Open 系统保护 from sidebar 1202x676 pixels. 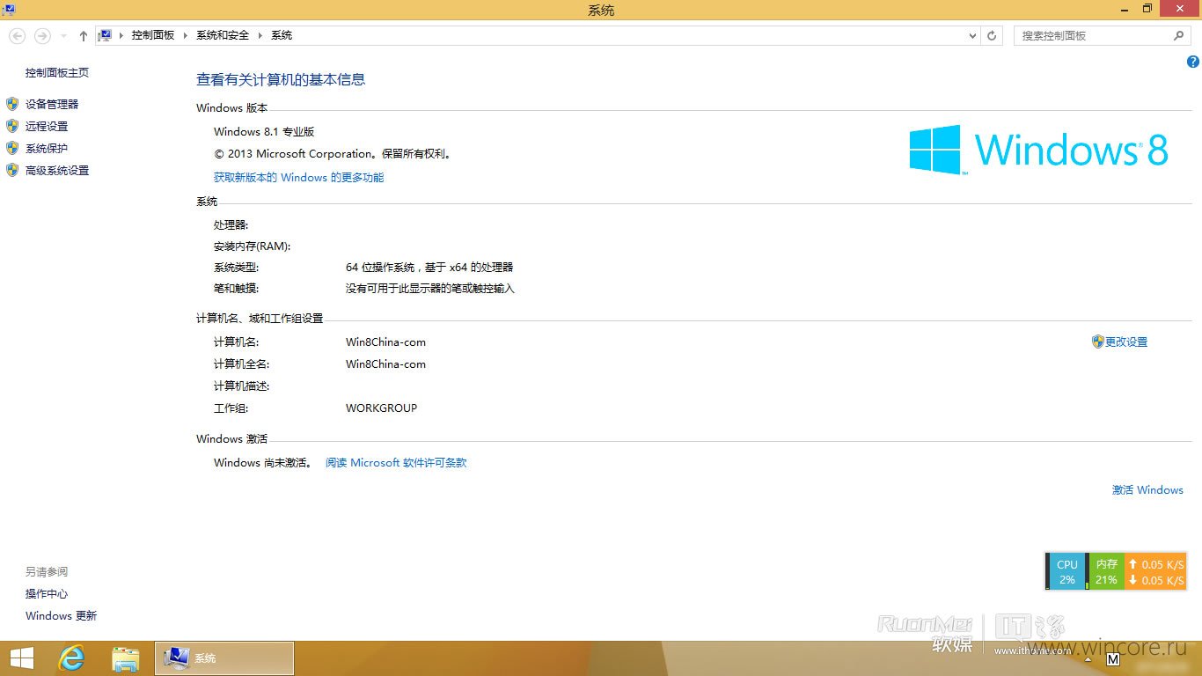[47, 149]
